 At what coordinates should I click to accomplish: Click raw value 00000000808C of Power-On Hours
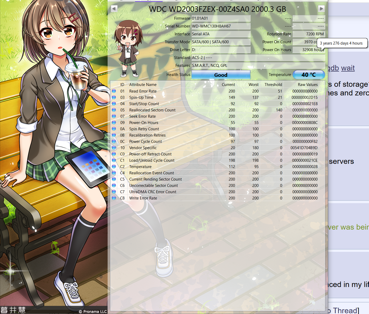[305, 123]
